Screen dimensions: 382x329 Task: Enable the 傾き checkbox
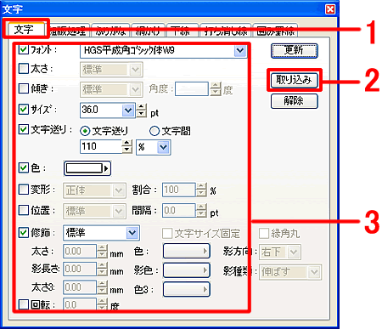tap(24, 88)
